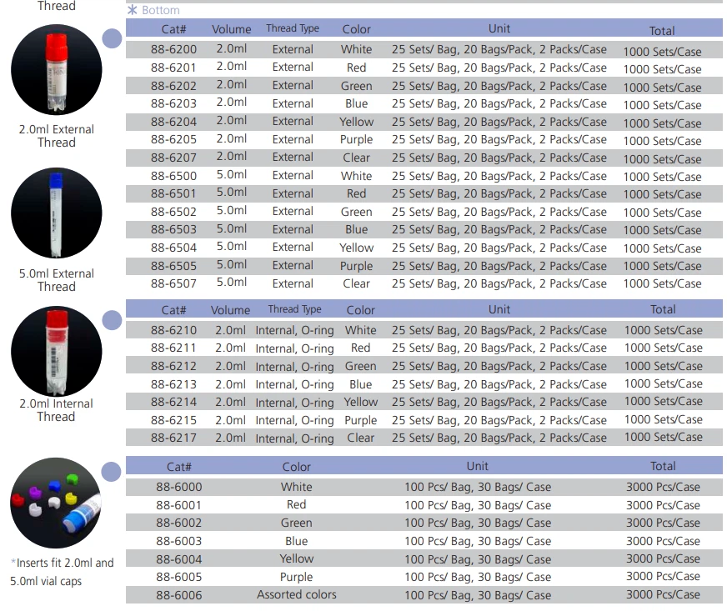Click the inserts fit 2.0ml and 5.0ml note
The height and width of the screenshot is (611, 727).
[x=62, y=572]
